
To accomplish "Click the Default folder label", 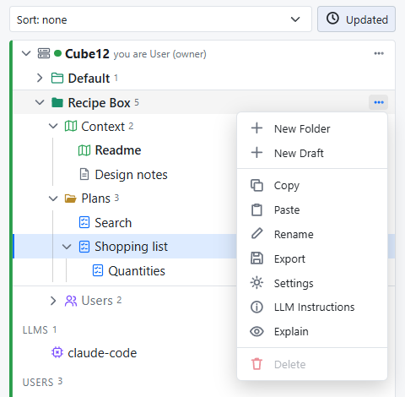I will pos(89,79).
